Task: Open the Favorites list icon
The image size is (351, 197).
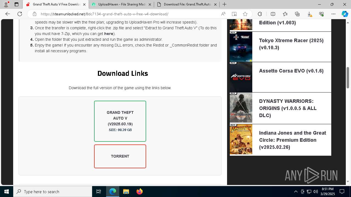Action: click(x=285, y=14)
